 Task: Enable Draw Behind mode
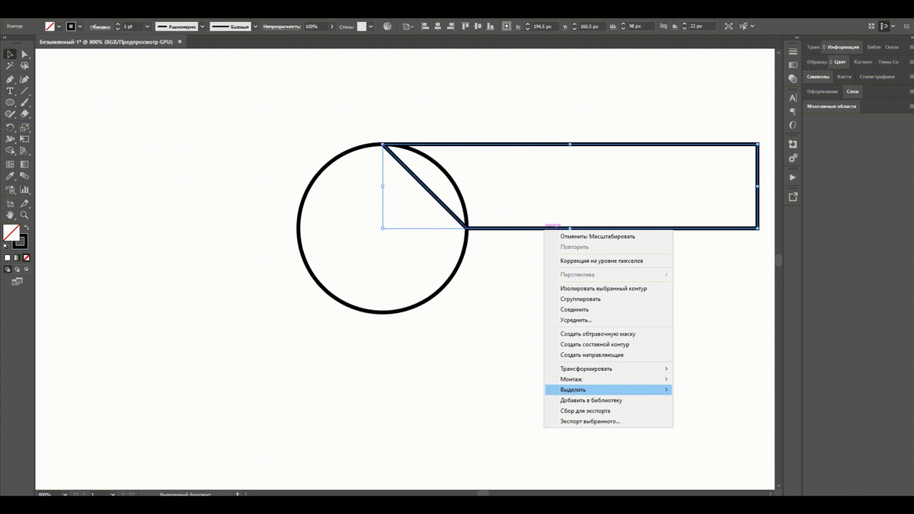17,269
